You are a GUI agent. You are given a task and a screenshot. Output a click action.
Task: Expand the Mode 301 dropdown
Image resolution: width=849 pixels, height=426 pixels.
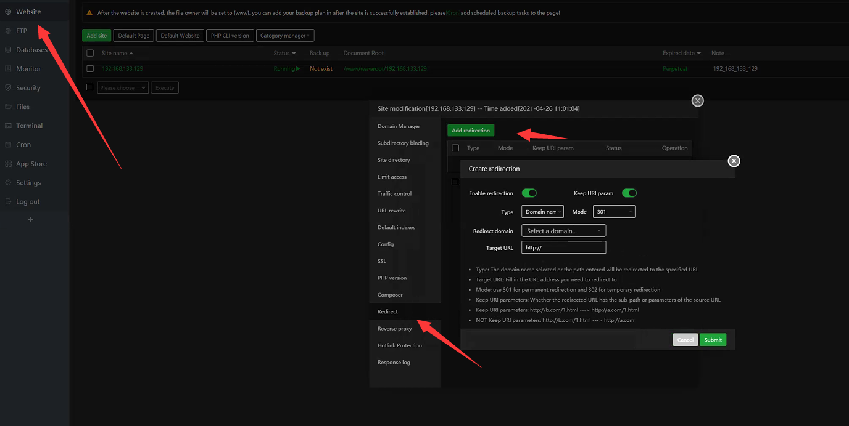(x=614, y=212)
